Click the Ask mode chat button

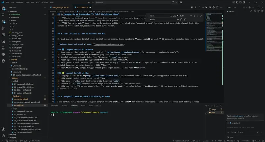pos(234,132)
